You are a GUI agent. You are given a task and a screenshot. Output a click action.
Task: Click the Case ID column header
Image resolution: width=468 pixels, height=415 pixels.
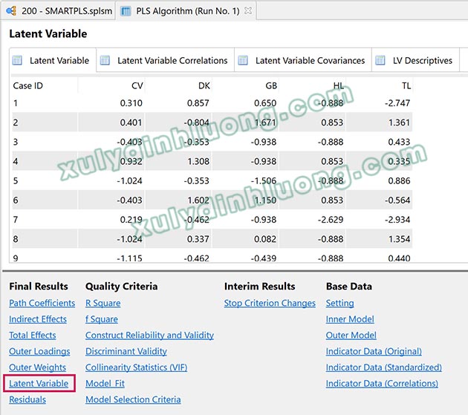point(27,86)
